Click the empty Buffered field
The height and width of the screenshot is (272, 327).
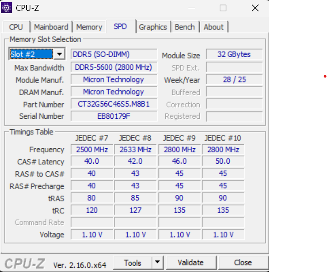234,92
